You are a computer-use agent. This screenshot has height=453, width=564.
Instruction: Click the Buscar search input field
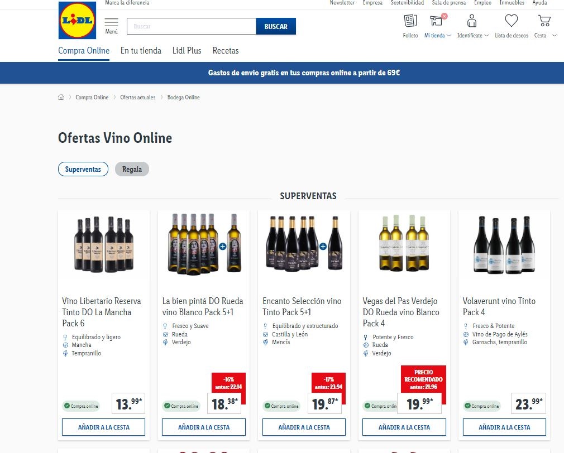pos(192,26)
